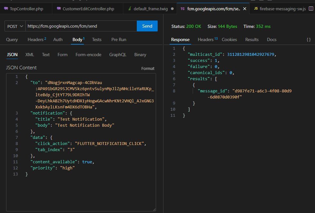
Task: Open the POST method dropdown
Action: click(15, 26)
